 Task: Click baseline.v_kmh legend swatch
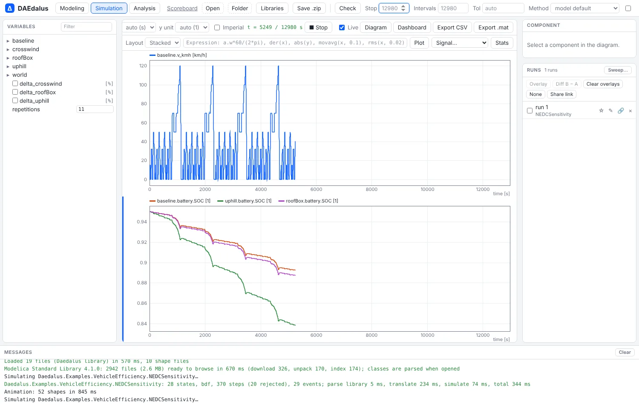point(153,55)
